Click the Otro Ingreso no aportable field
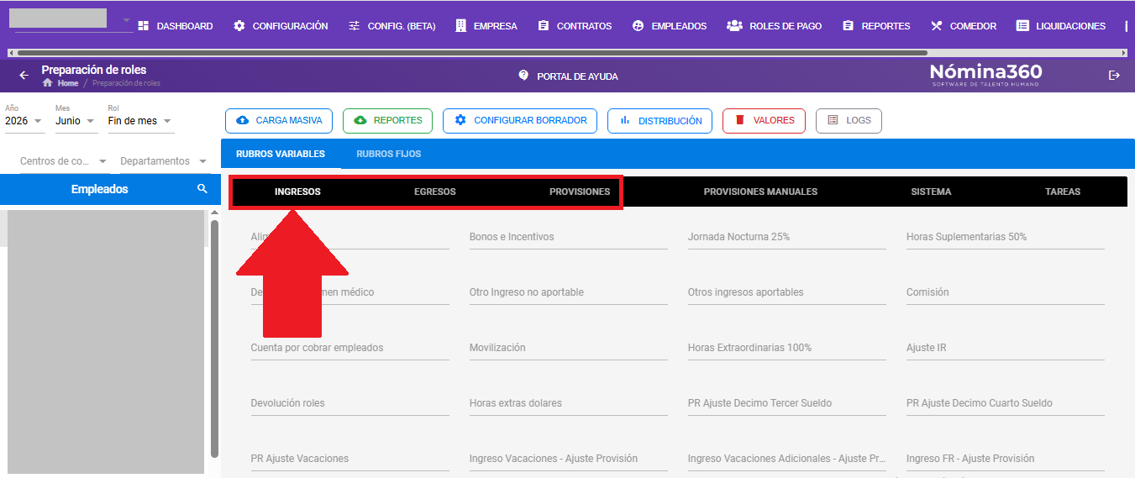The width and height of the screenshot is (1135, 478). (x=568, y=292)
